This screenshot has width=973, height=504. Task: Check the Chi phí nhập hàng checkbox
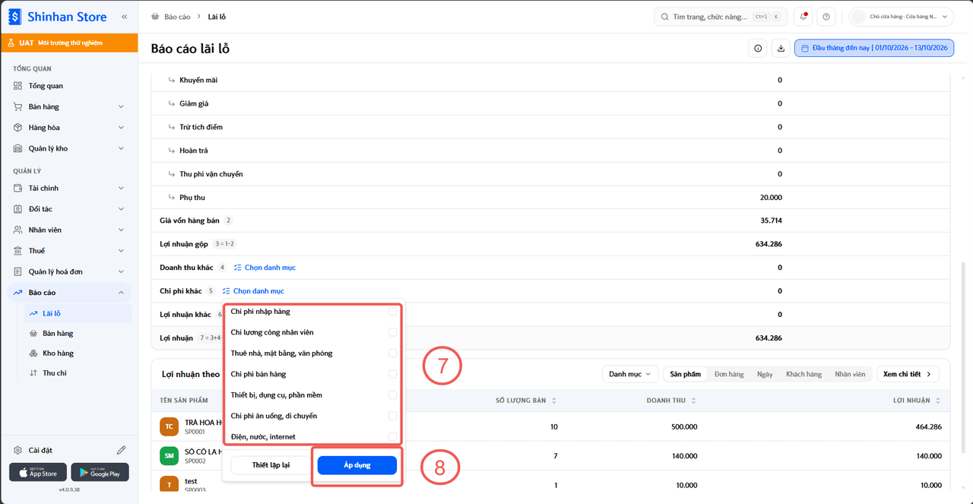tap(393, 312)
